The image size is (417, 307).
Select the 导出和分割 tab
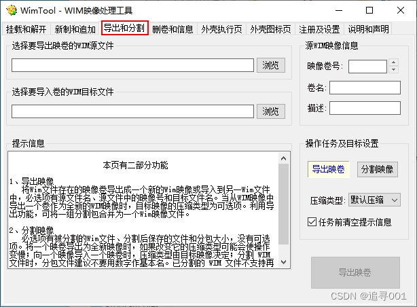pyautogui.click(x=124, y=28)
